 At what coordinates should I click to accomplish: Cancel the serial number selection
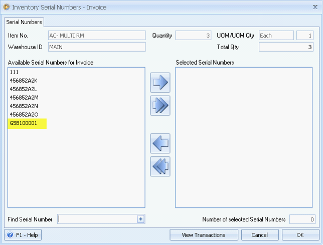[260, 235]
